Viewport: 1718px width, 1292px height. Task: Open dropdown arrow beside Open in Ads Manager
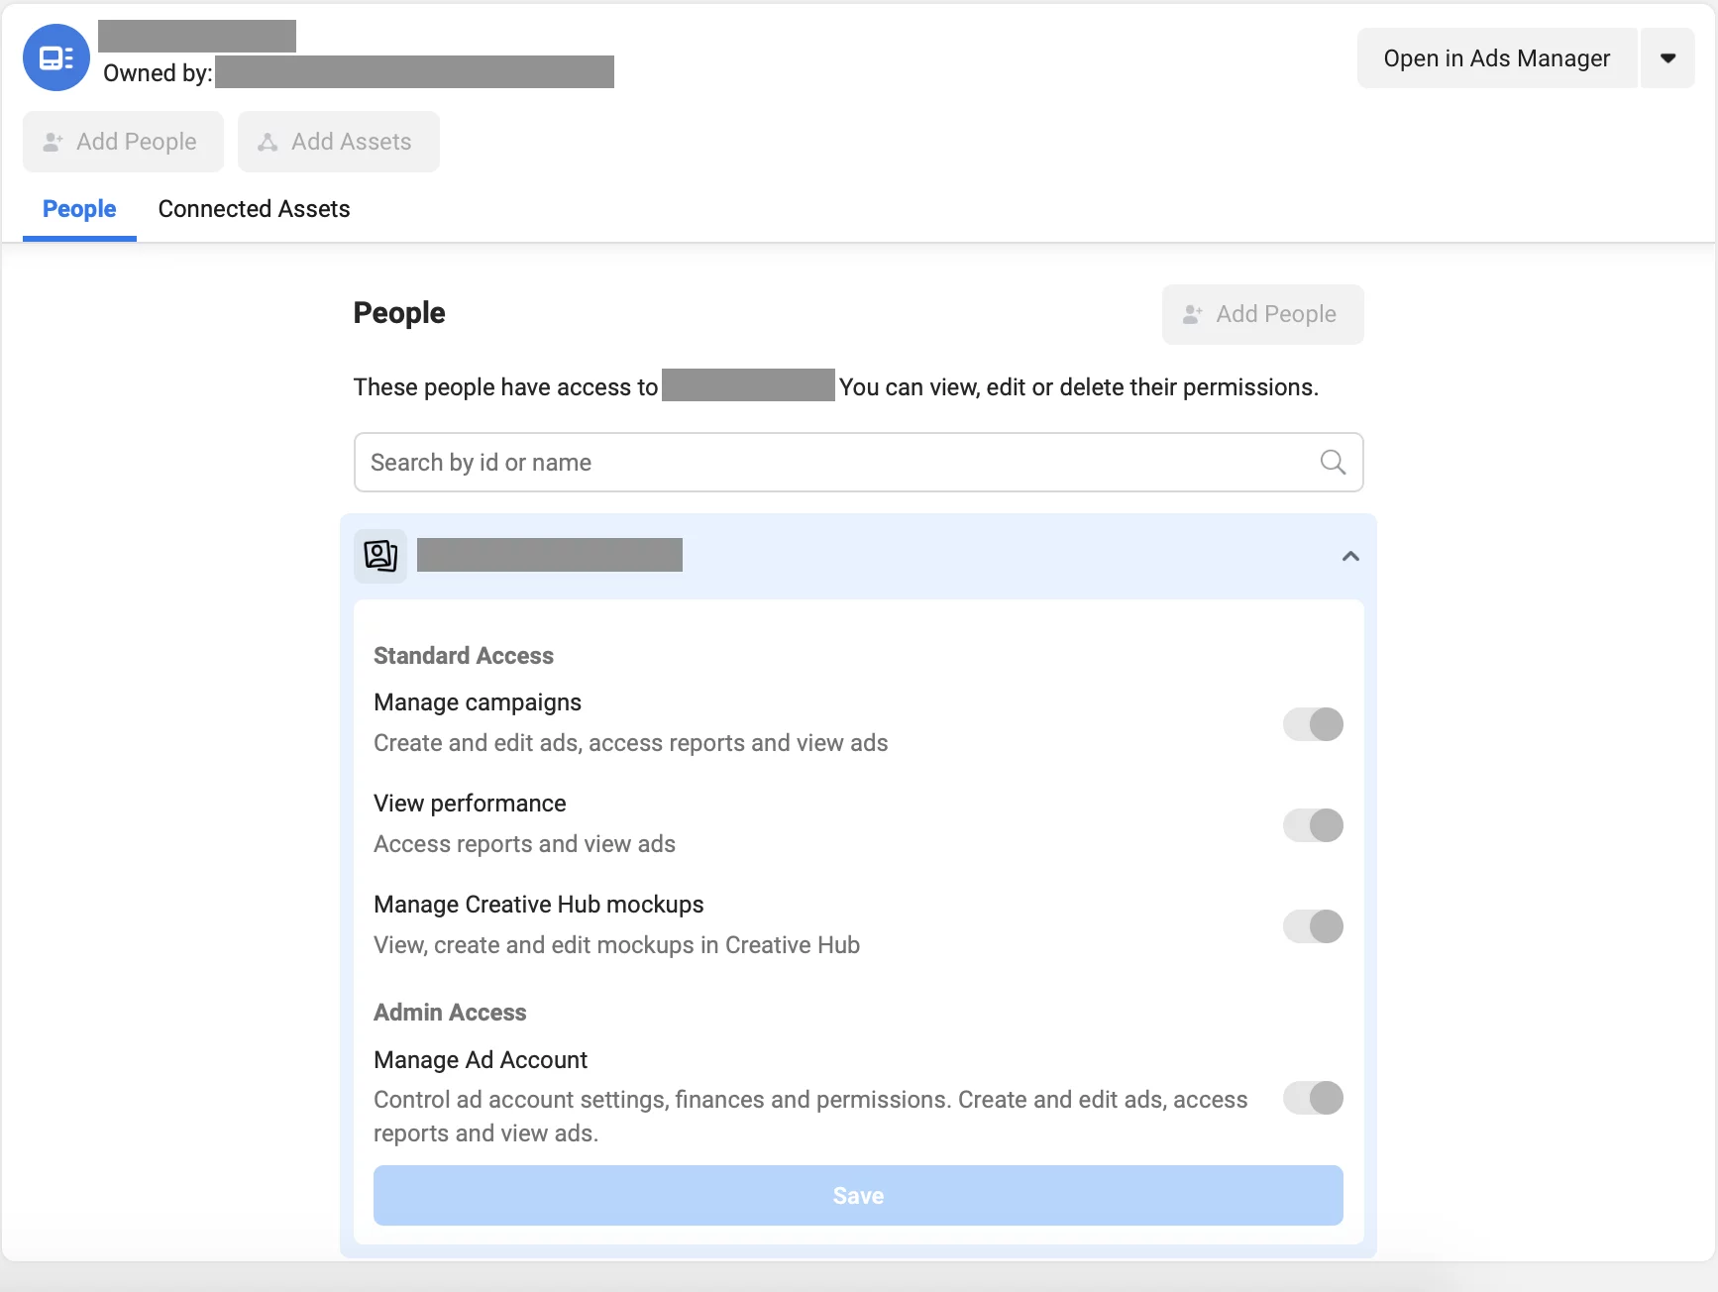(1667, 58)
